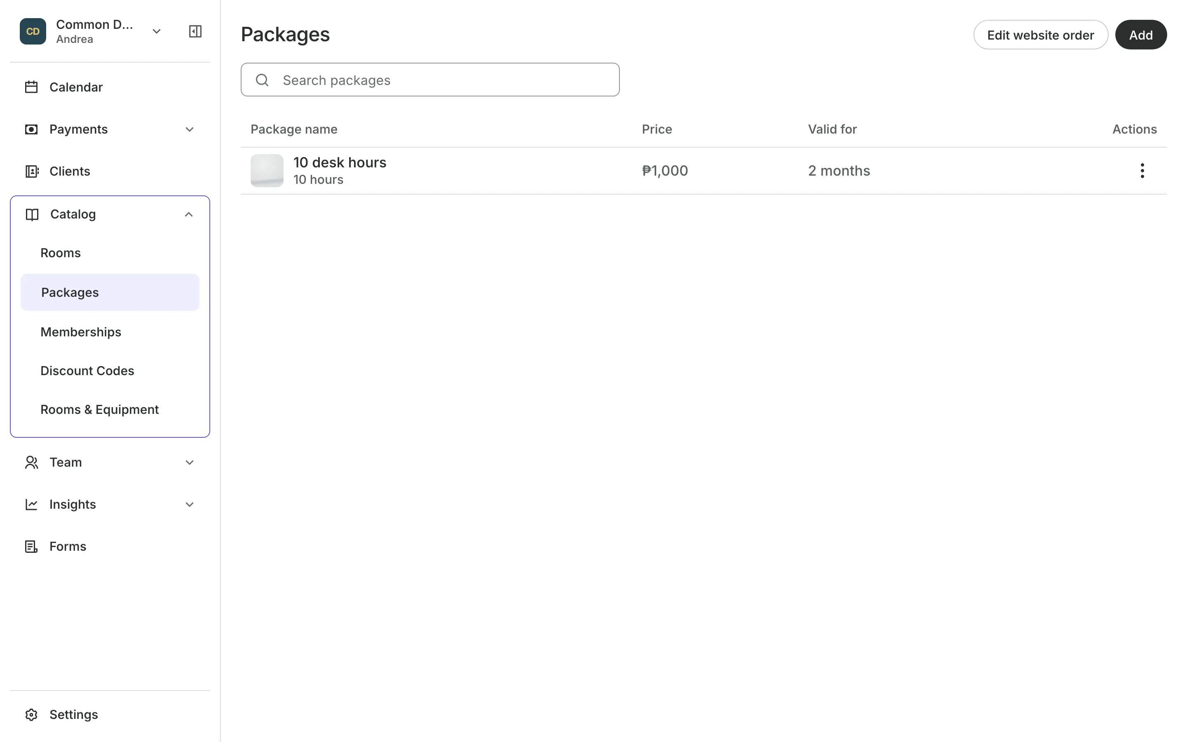Viewport: 1187px width, 742px height.
Task: Open Settings from the sidebar
Action: (x=74, y=715)
